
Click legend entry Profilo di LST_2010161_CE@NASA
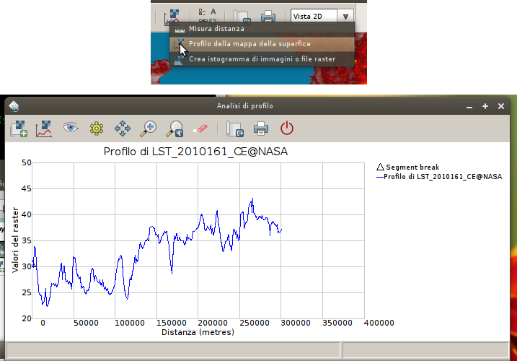(439, 177)
